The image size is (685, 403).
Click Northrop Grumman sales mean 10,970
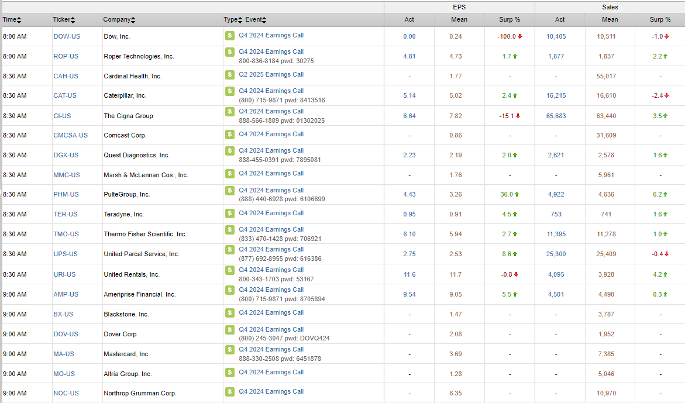(x=607, y=394)
